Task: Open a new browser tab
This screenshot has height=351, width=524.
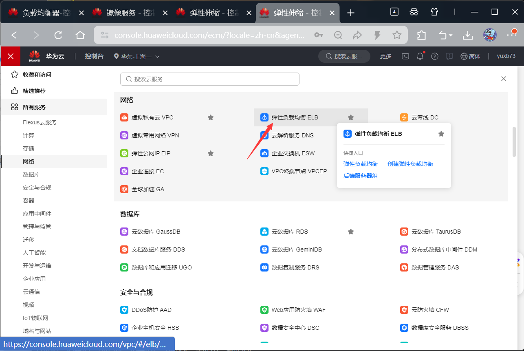Action: pyautogui.click(x=350, y=13)
